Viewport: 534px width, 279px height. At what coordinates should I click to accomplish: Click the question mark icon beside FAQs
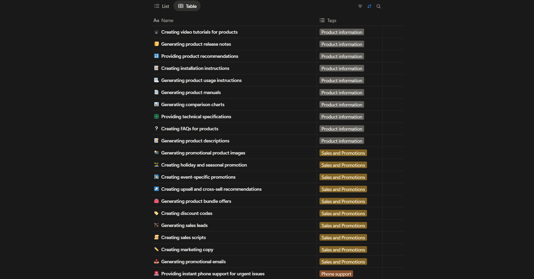pyautogui.click(x=156, y=128)
